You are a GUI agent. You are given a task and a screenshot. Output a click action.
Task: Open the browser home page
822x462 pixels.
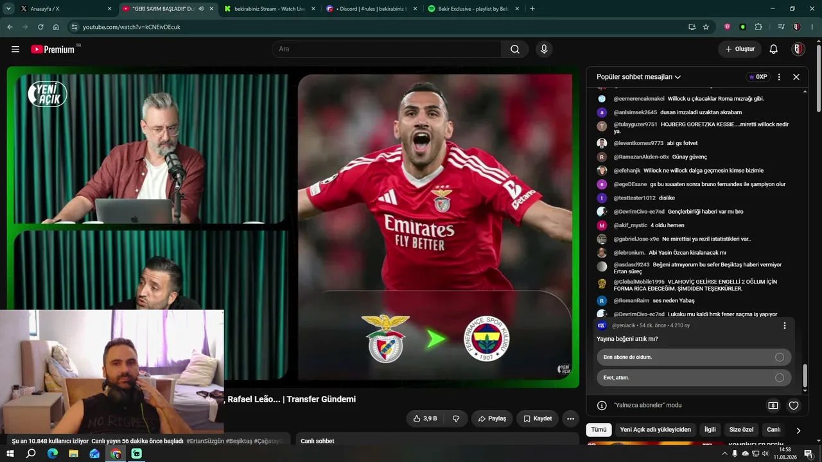coord(56,27)
